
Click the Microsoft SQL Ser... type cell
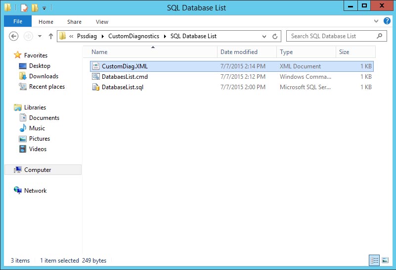(305, 87)
